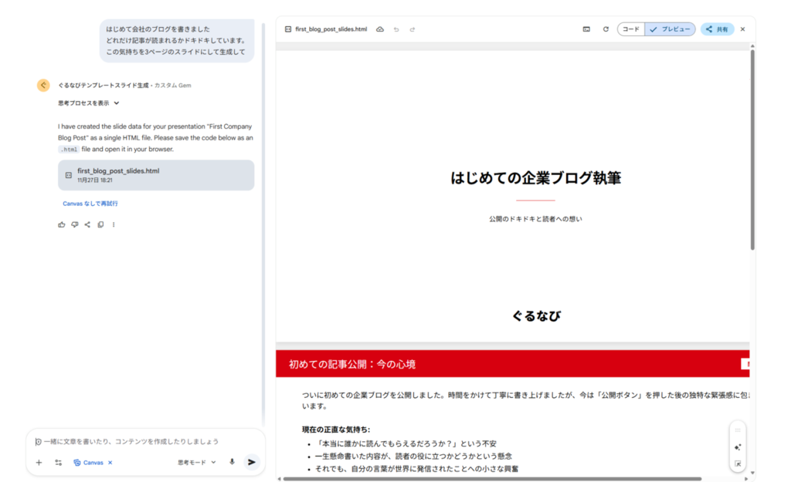Open the tools settings sliders icon
The image size is (791, 482).
pos(59,463)
